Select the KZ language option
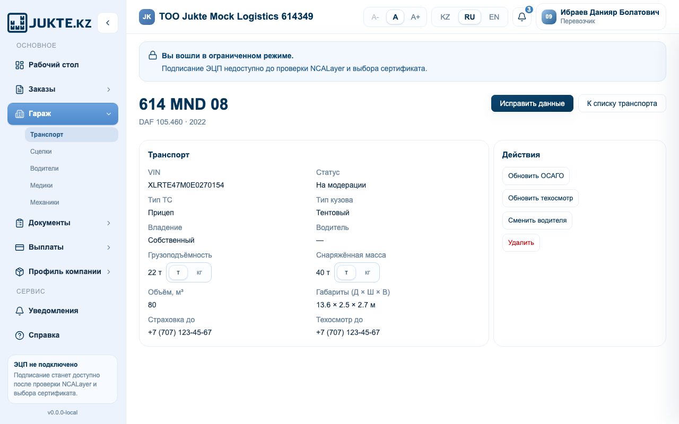The height and width of the screenshot is (424, 679). (445, 17)
